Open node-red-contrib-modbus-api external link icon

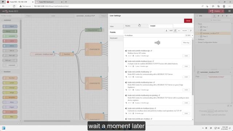coord(151,51)
